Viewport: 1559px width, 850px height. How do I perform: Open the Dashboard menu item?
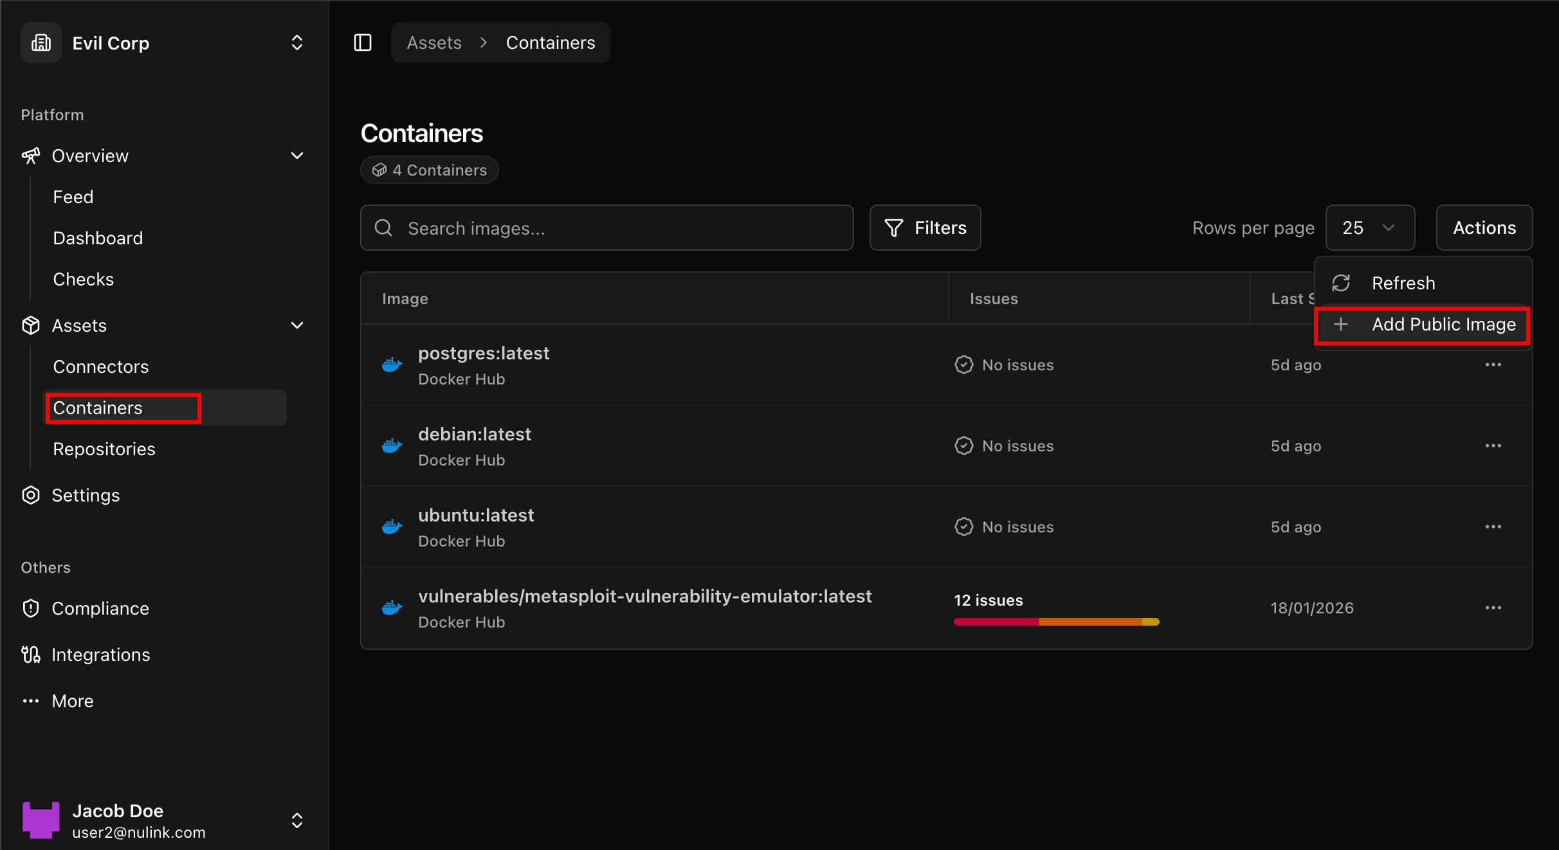[x=98, y=237]
